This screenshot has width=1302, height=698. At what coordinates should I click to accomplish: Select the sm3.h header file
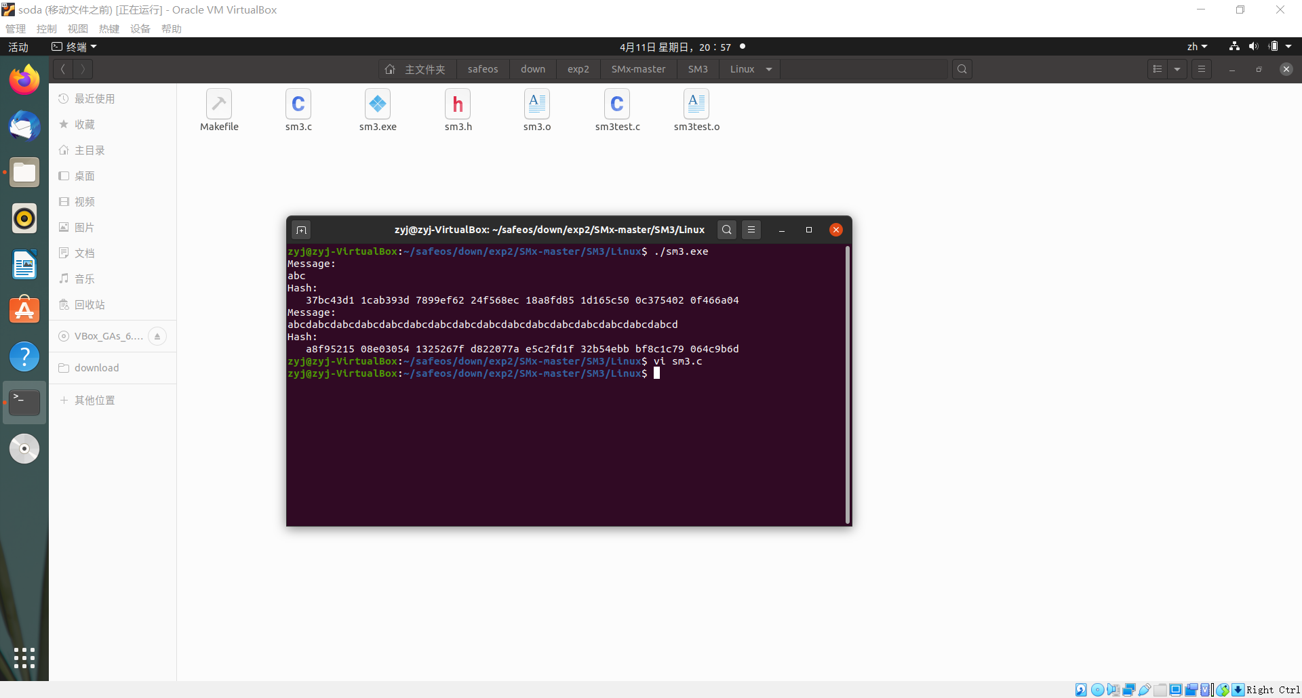click(x=458, y=110)
